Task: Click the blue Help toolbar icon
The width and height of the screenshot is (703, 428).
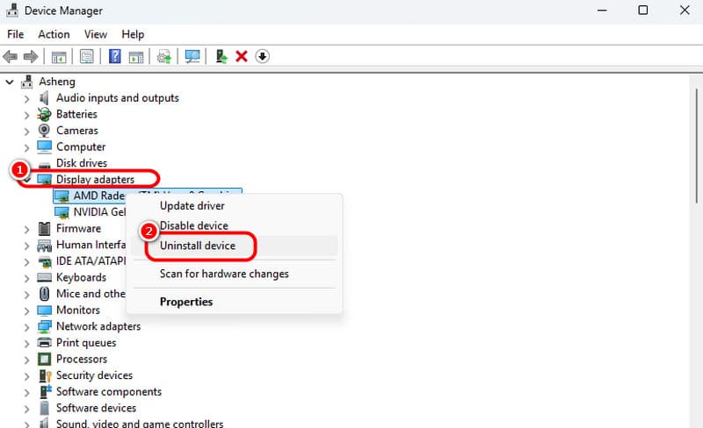Action: pyautogui.click(x=114, y=56)
